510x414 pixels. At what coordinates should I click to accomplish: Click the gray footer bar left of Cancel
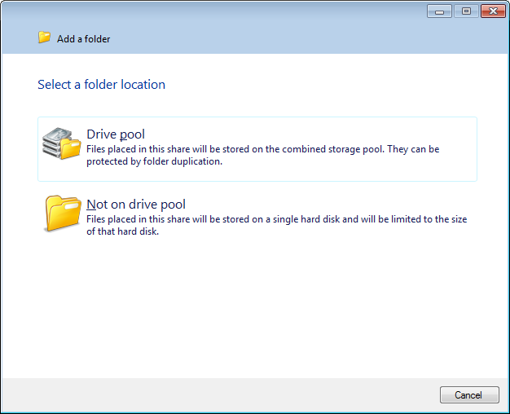(220, 394)
